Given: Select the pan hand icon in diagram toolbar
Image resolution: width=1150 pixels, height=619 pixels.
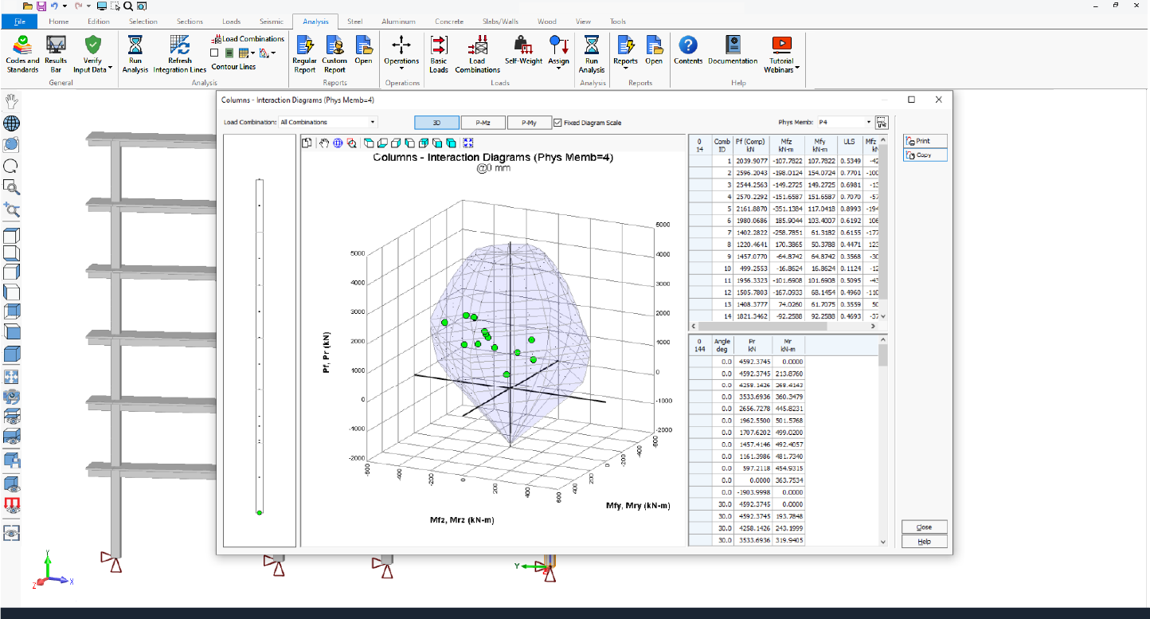Looking at the screenshot, I should [323, 143].
